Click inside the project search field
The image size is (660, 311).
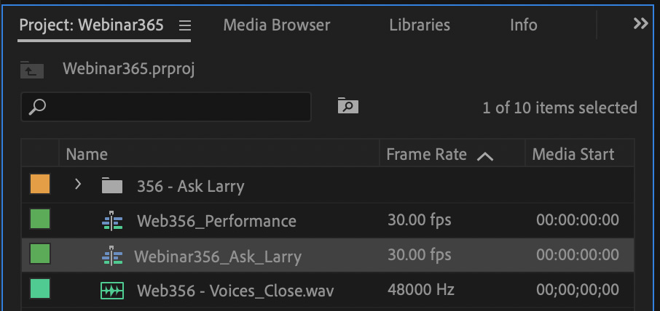point(175,107)
